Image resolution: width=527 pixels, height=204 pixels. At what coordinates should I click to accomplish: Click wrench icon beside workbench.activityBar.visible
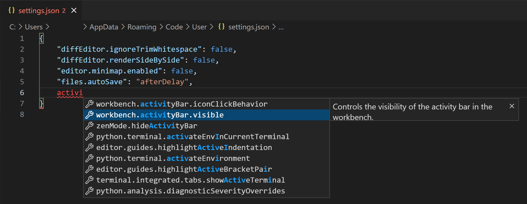pos(89,115)
